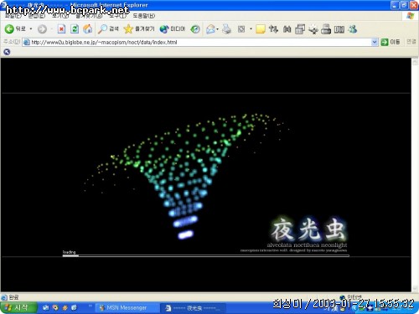Open the Mail button dropdown arrow
Viewport: 419px width, 314px height.
(217, 29)
